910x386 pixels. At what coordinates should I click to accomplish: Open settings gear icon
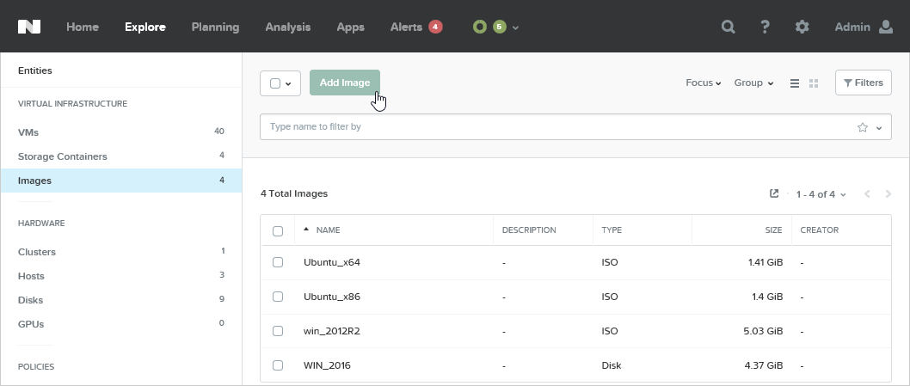(802, 27)
